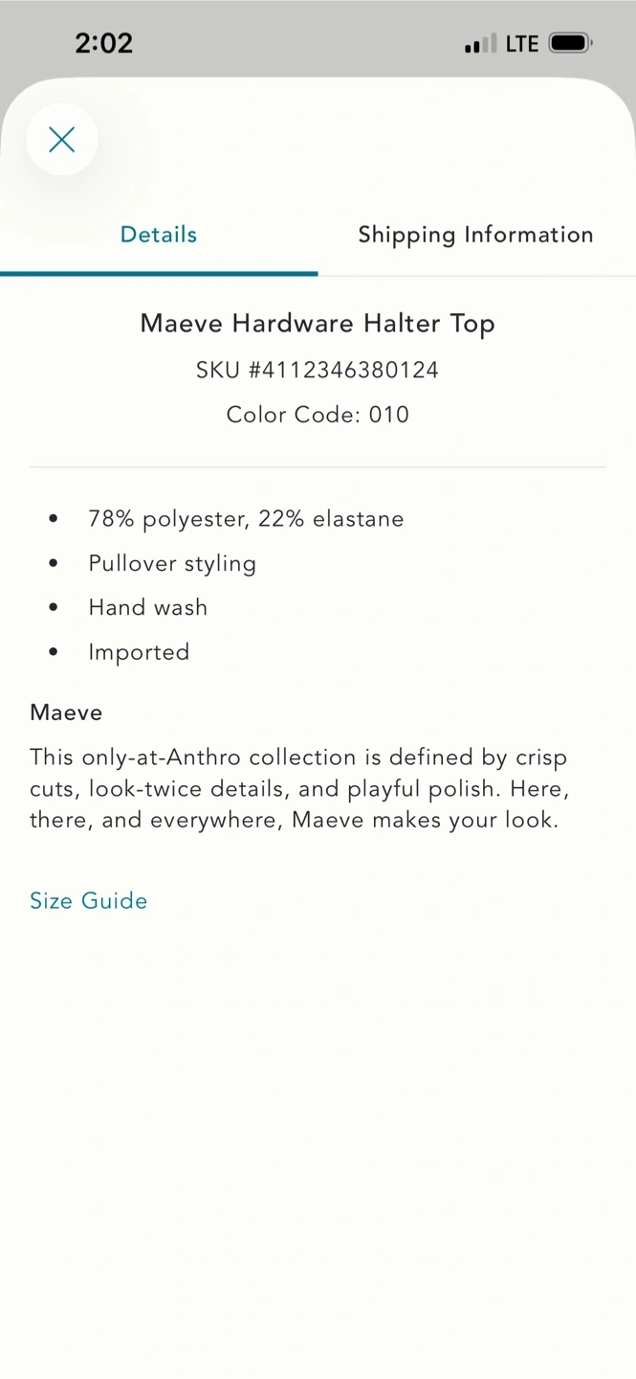Switch to the Shipping Information tab
The height and width of the screenshot is (1379, 636).
pyautogui.click(x=475, y=235)
